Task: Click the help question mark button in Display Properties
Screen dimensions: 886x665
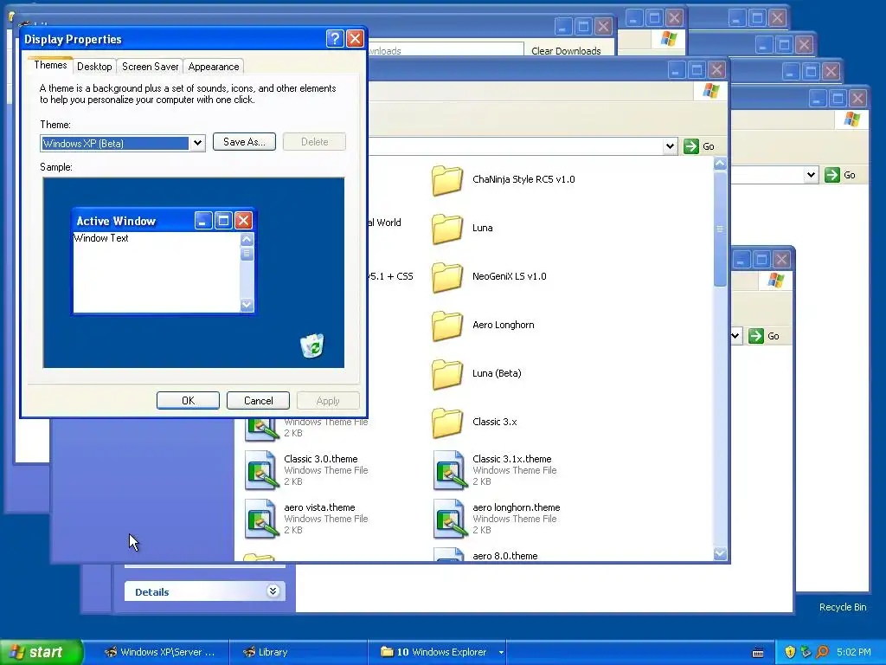Action: pos(335,38)
